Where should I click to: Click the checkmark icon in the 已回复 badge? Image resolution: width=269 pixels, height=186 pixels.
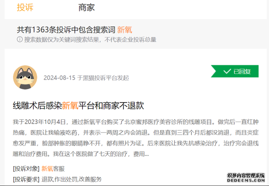227,71
